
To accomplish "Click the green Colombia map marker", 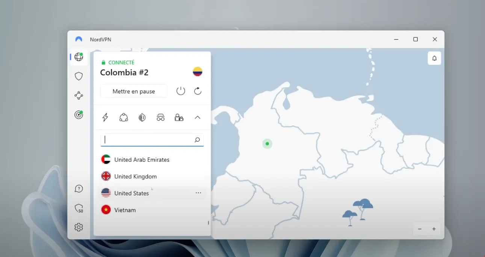I will click(x=267, y=144).
